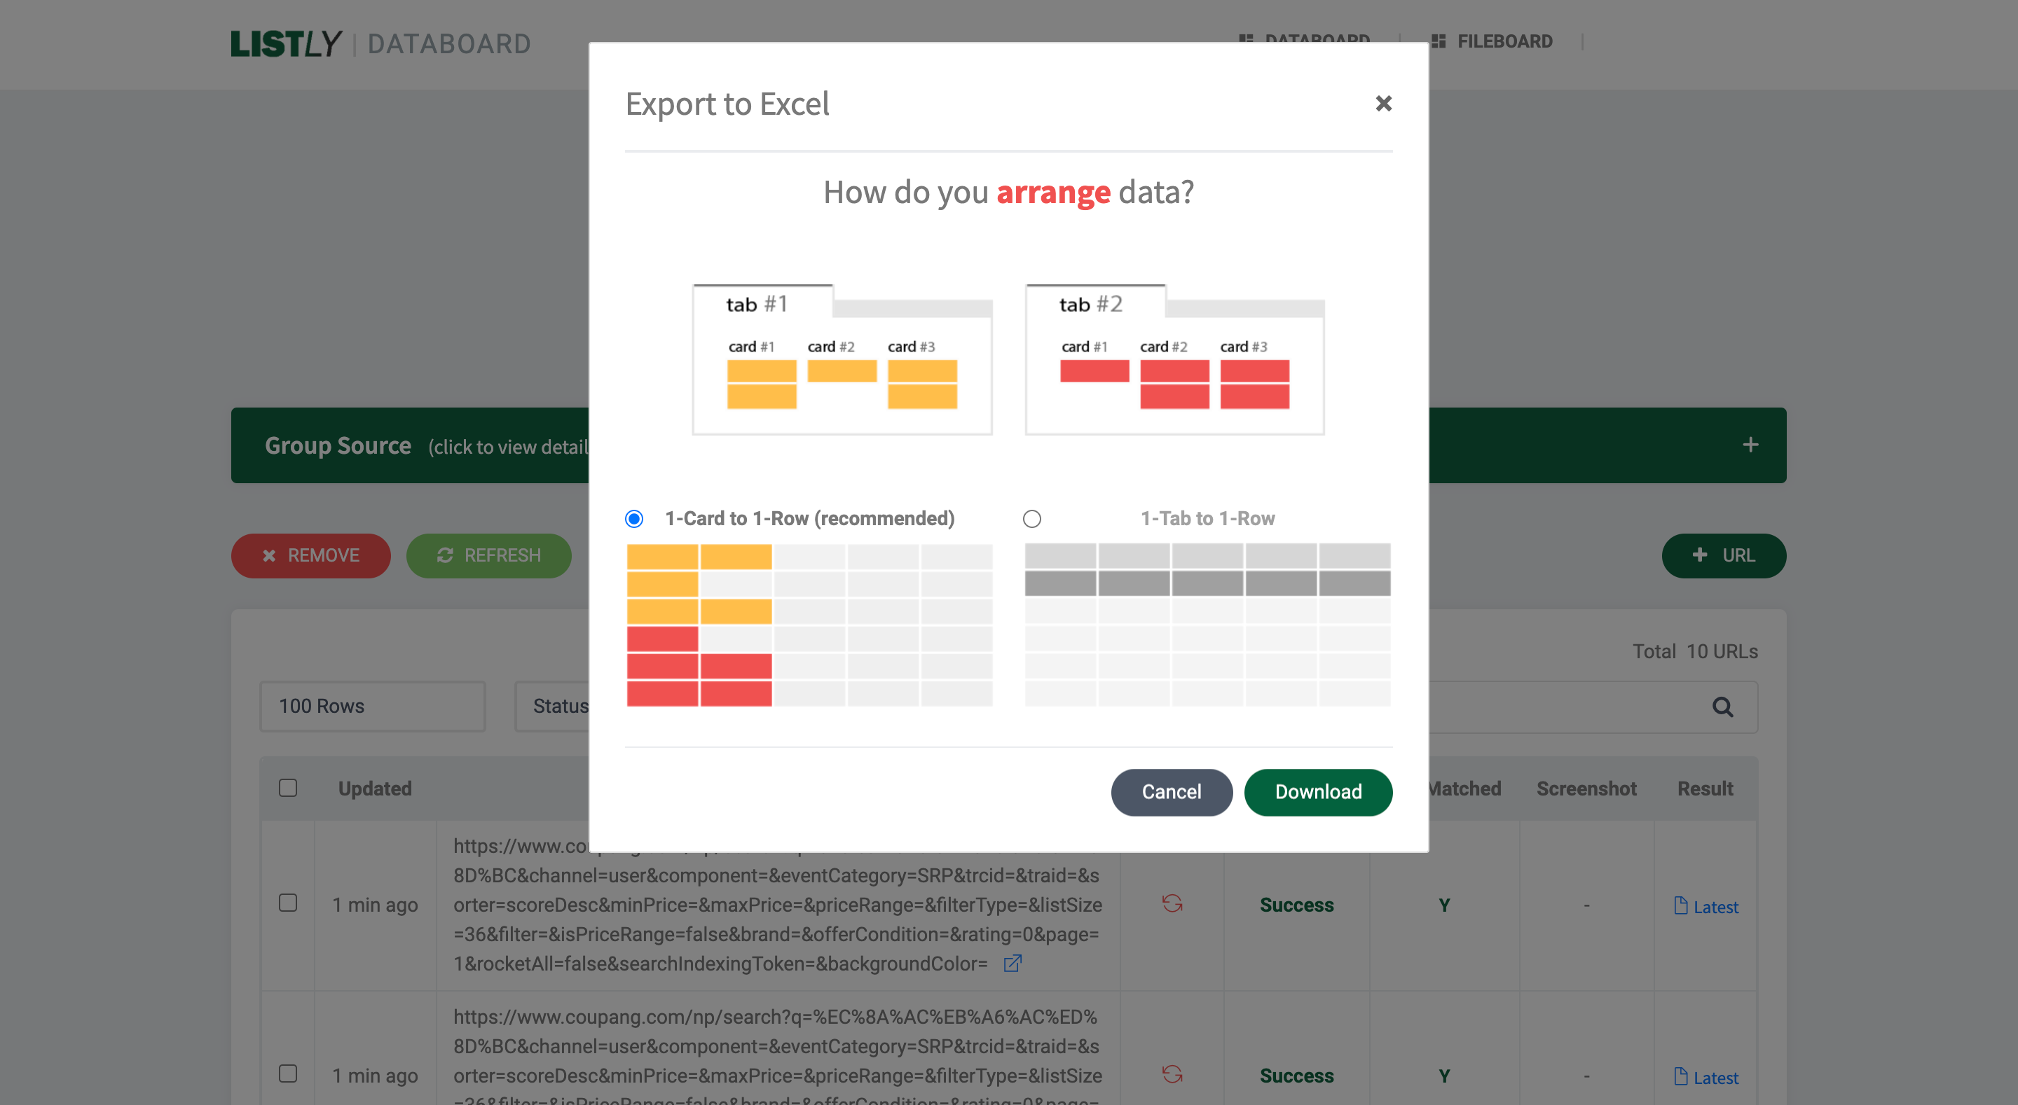2018x1105 pixels.
Task: Expand Group Source with plus icon
Action: (x=1750, y=445)
